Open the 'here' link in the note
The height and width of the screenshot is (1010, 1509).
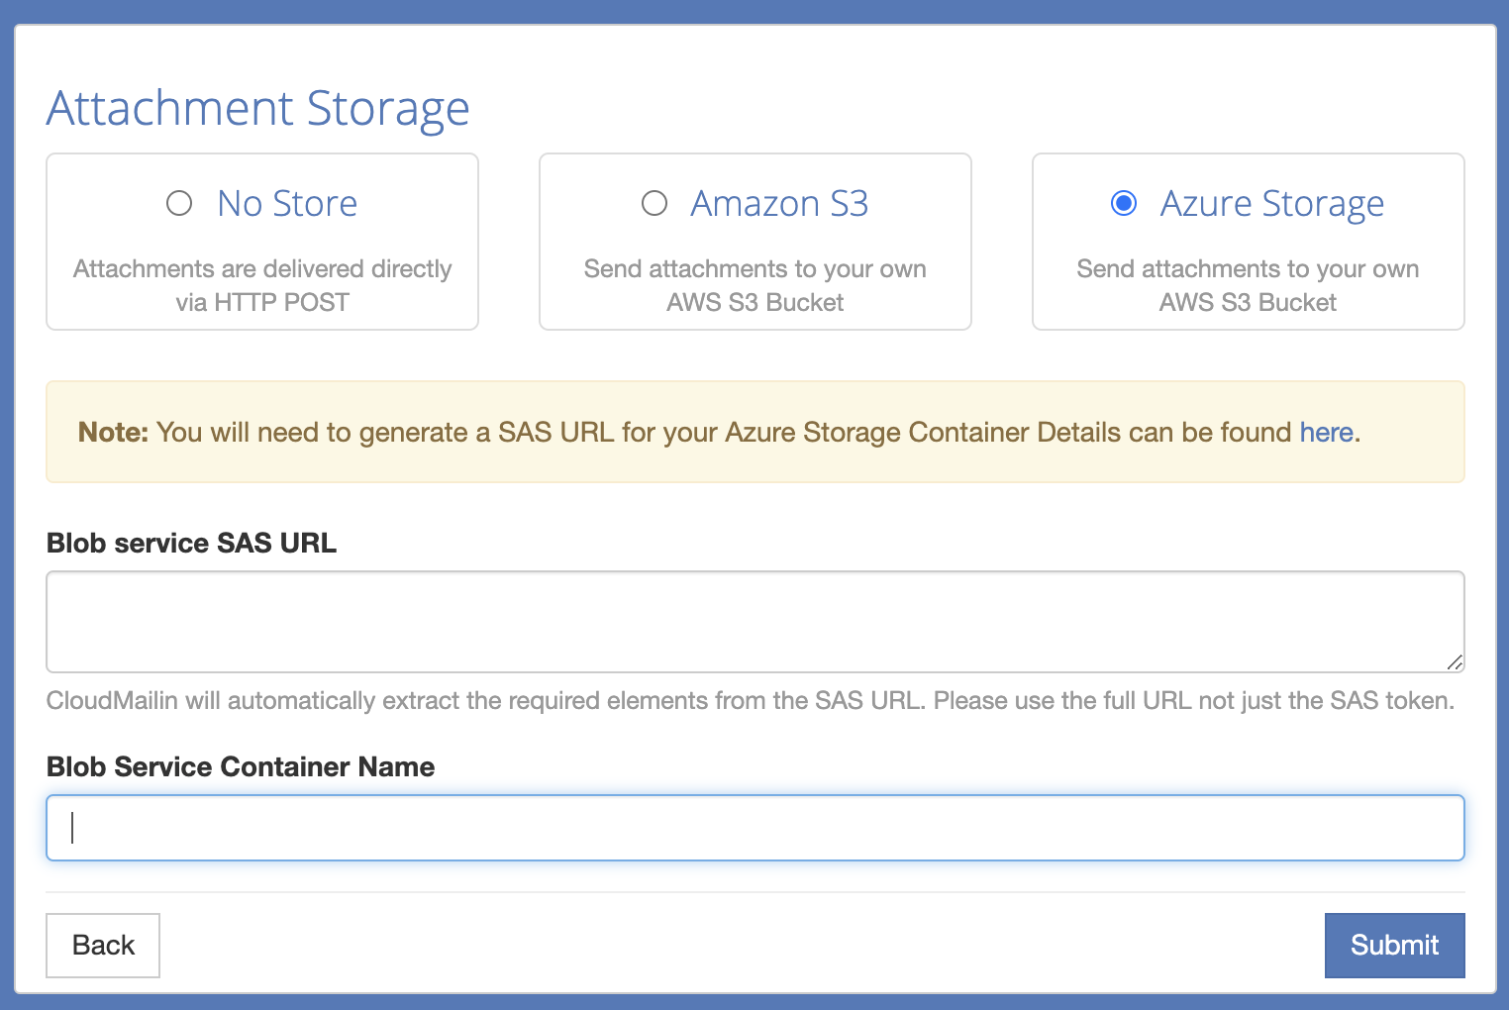pos(1326,432)
